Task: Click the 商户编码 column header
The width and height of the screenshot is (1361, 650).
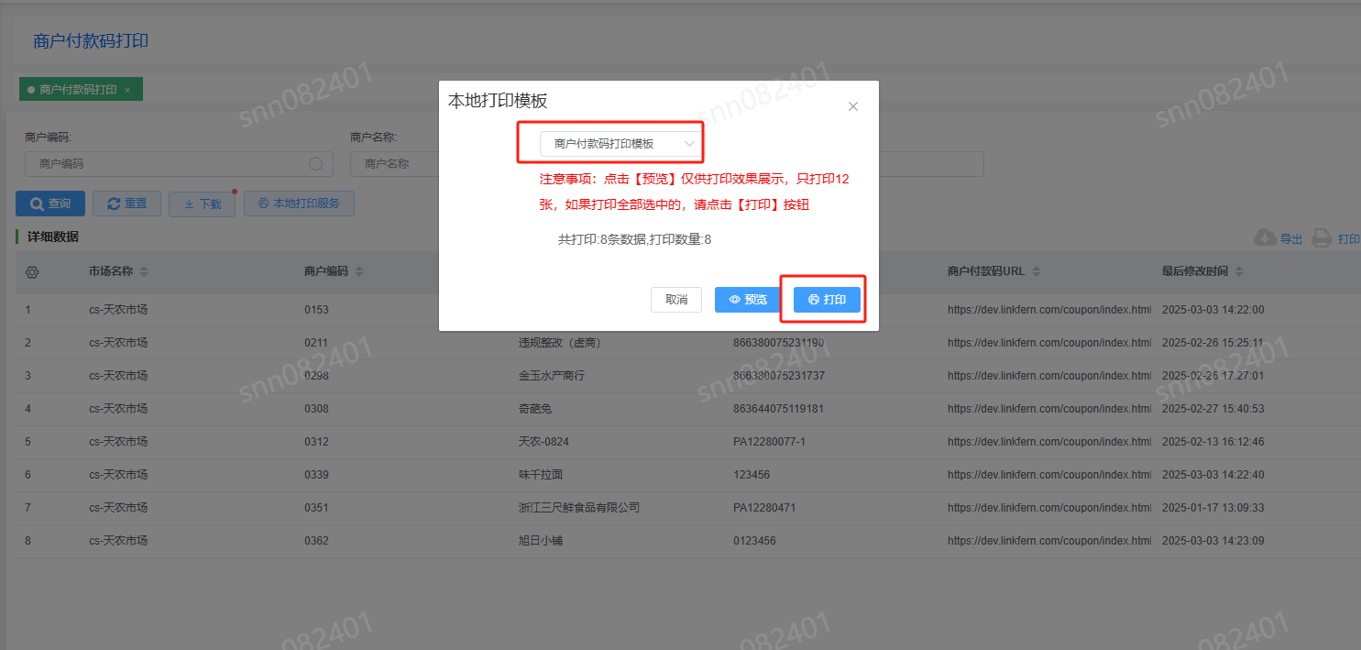Action: tap(326, 272)
